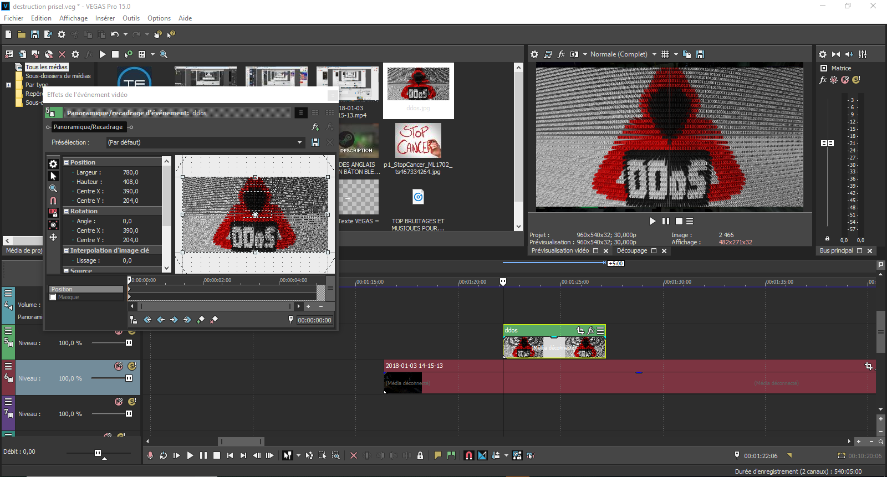Open the Edition menu
This screenshot has height=477, width=887.
pos(41,18)
